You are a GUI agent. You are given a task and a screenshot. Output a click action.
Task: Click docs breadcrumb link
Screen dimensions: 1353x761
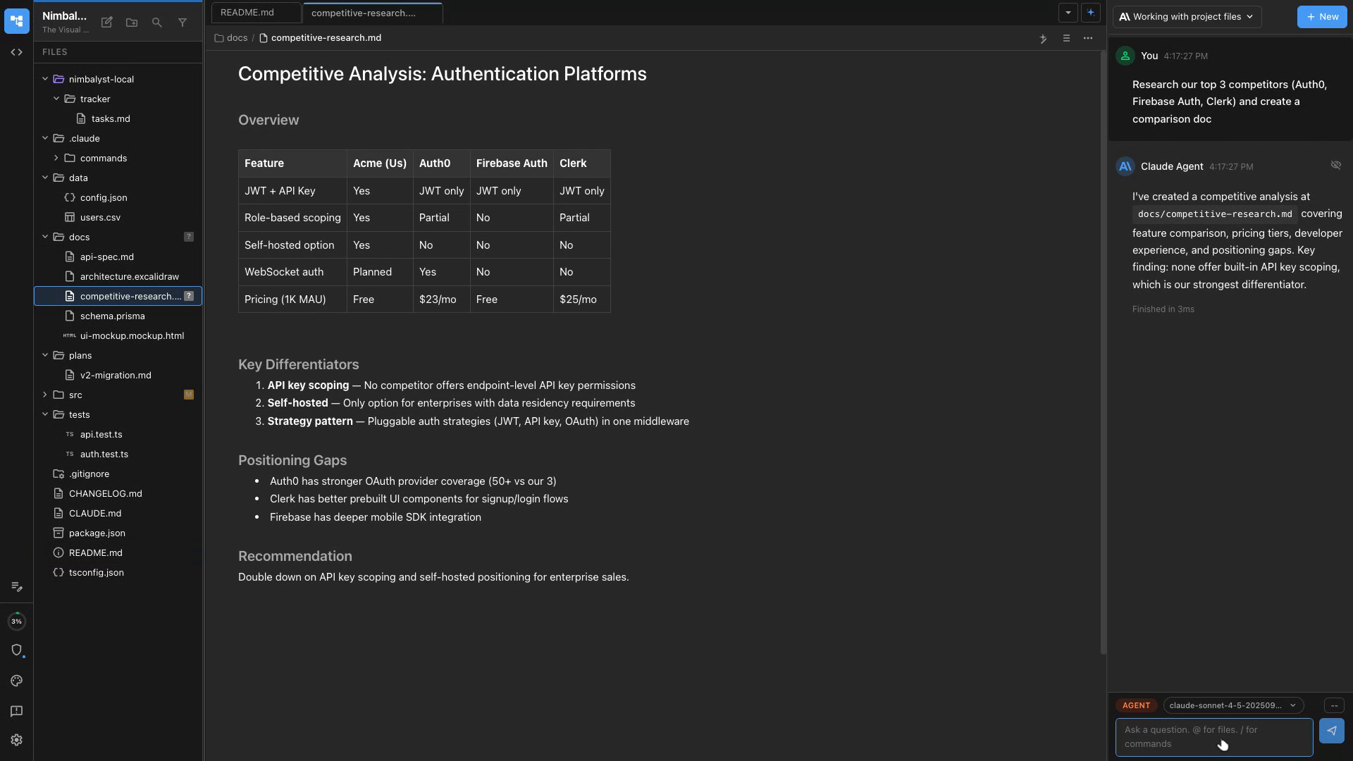click(237, 38)
